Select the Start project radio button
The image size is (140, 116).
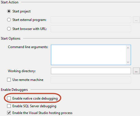pyautogui.click(x=9, y=11)
